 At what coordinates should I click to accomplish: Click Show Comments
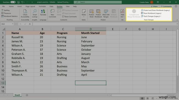tap(69, 17)
